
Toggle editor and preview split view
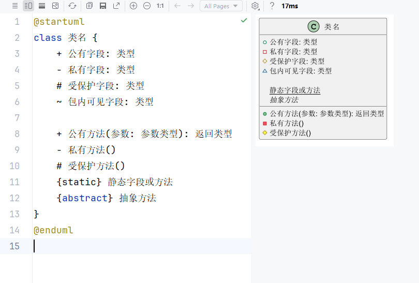(28, 6)
